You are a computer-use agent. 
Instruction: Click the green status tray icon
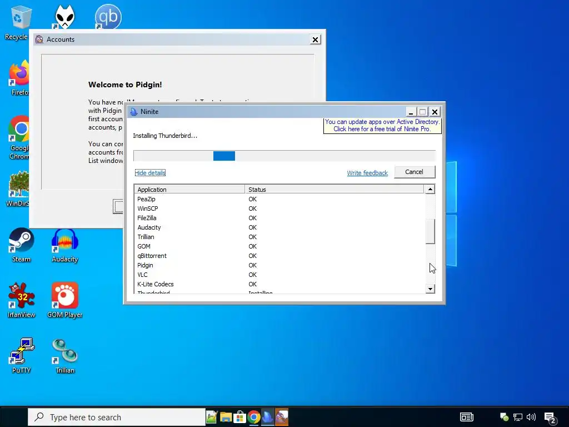coord(504,417)
